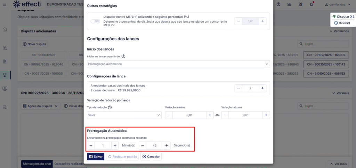Screen dimensions: 356x168
Task: Click help icon beside 'Iniciar os lances a partir de'
Action: tap(123, 56)
